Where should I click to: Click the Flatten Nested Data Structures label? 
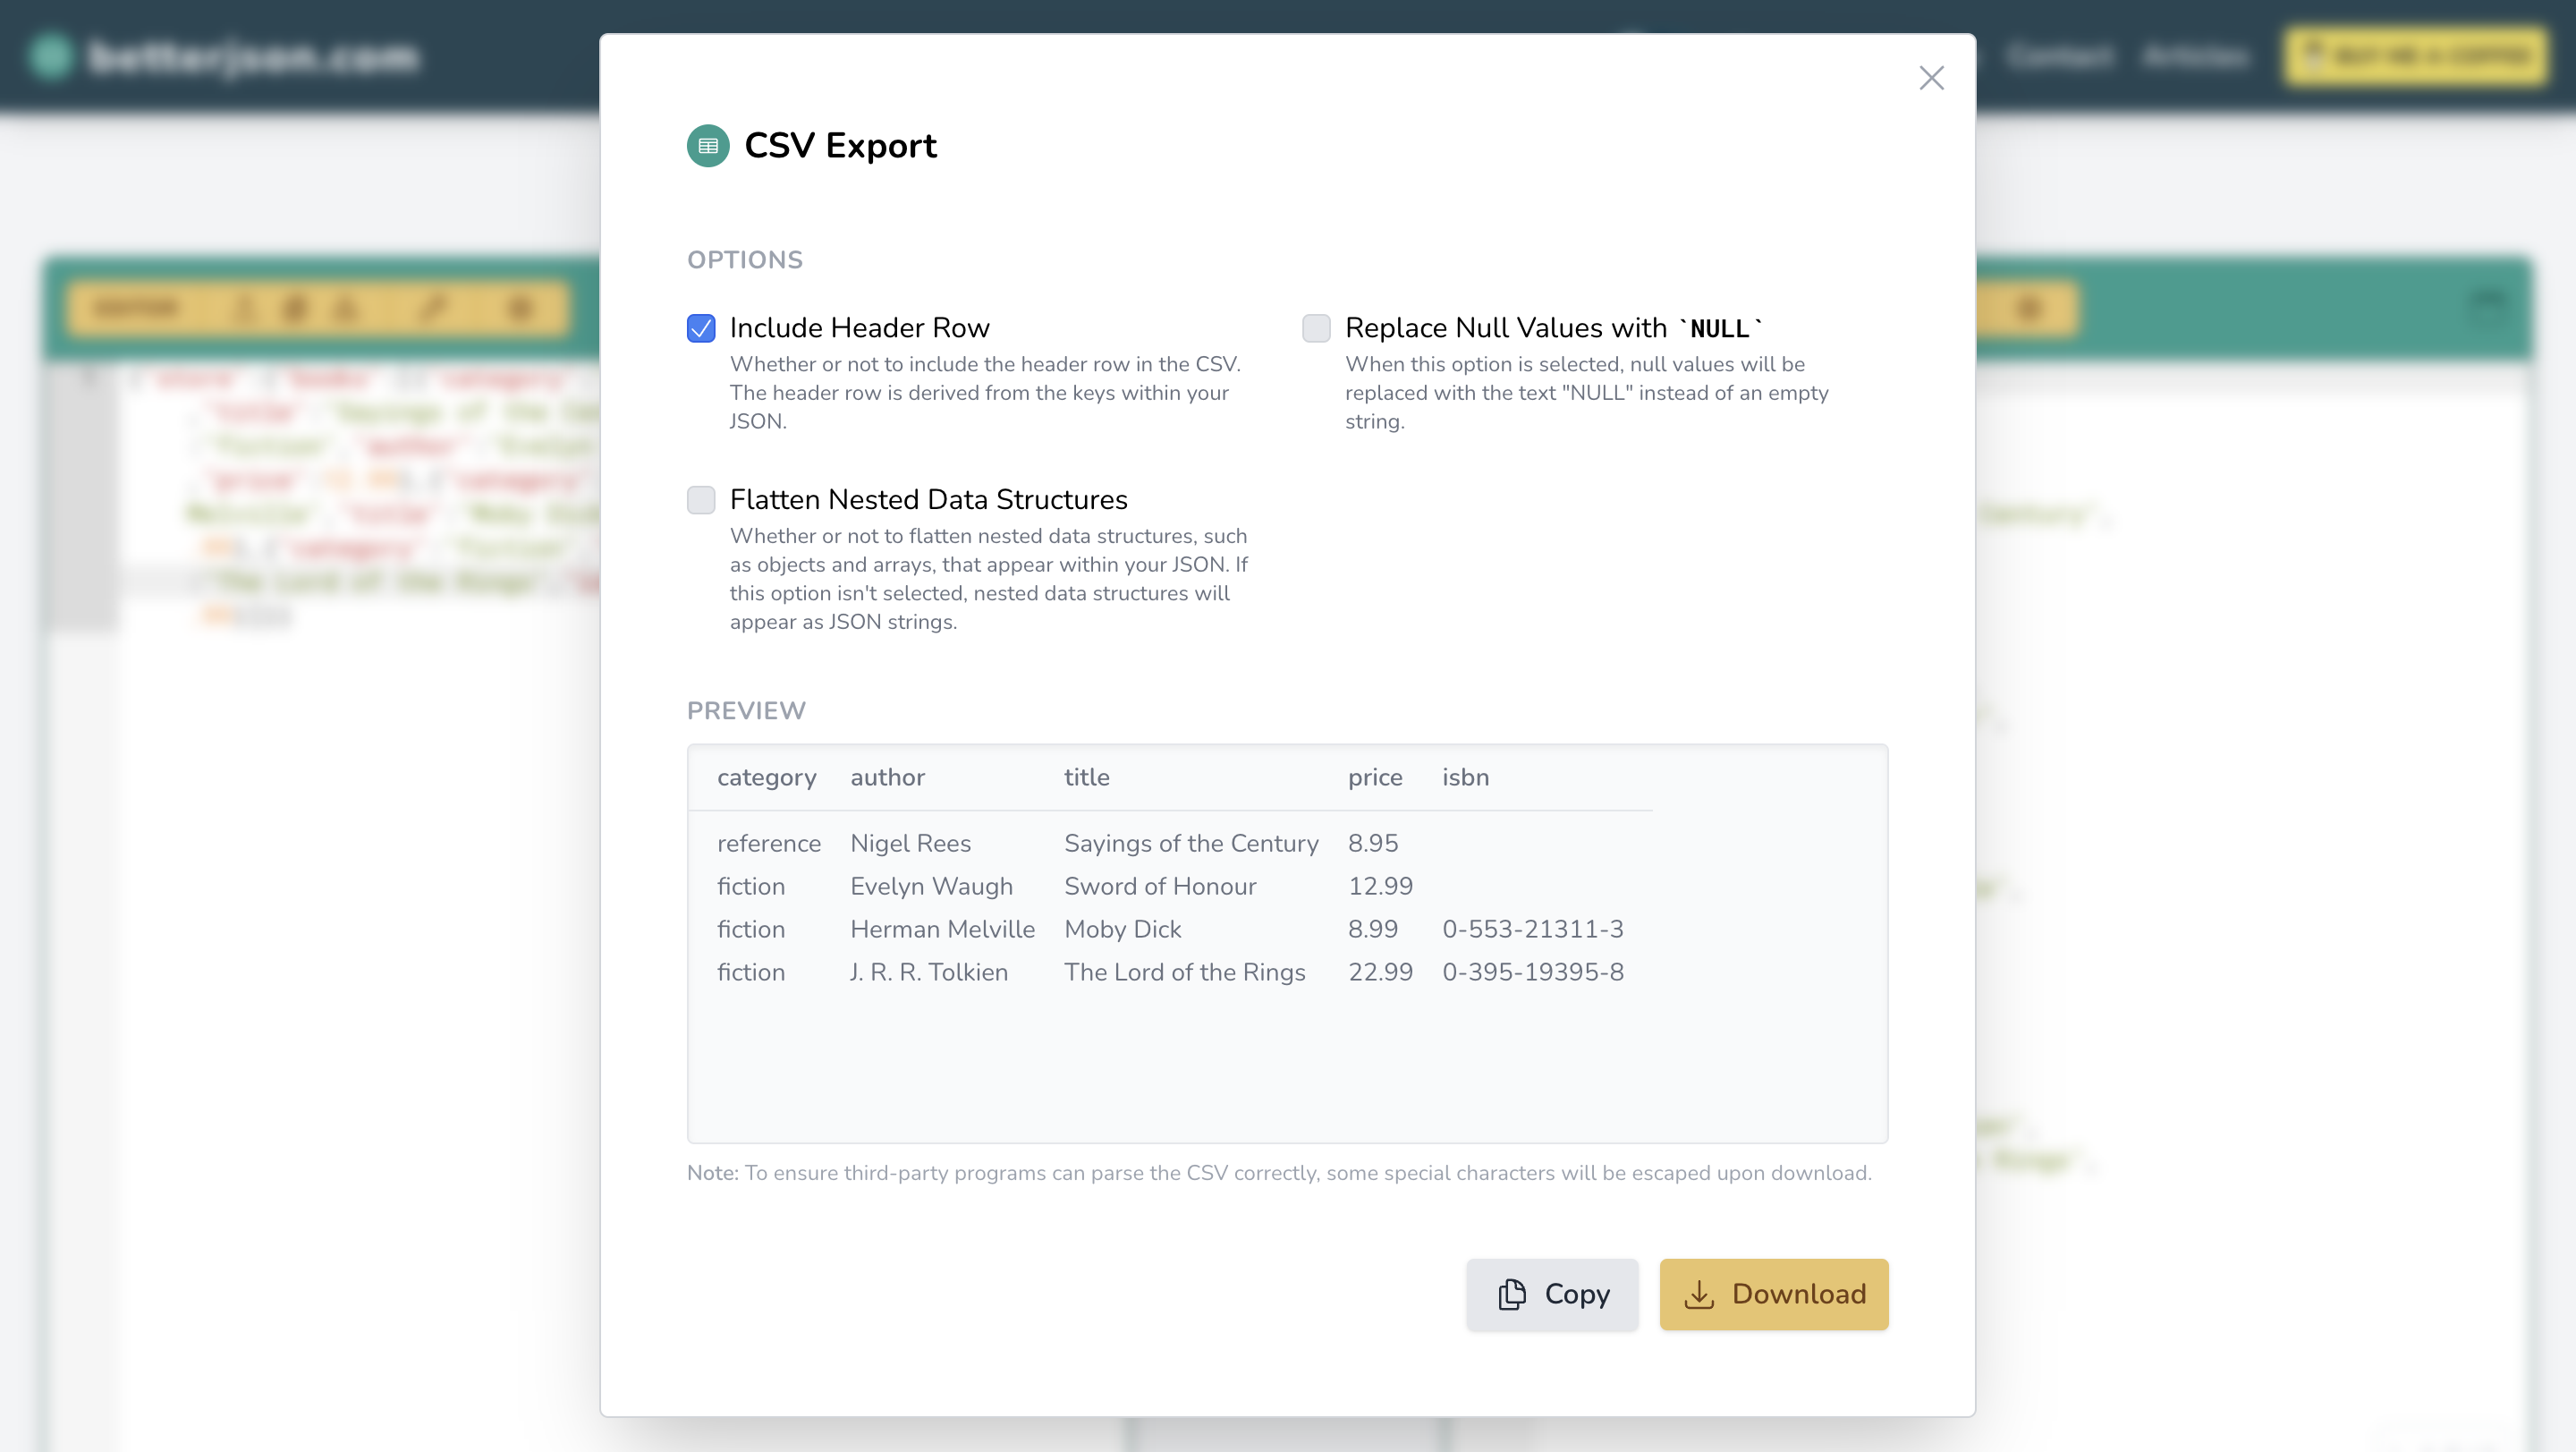[x=928, y=500]
